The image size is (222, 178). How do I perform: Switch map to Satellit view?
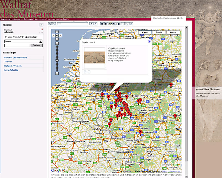coord(159,33)
